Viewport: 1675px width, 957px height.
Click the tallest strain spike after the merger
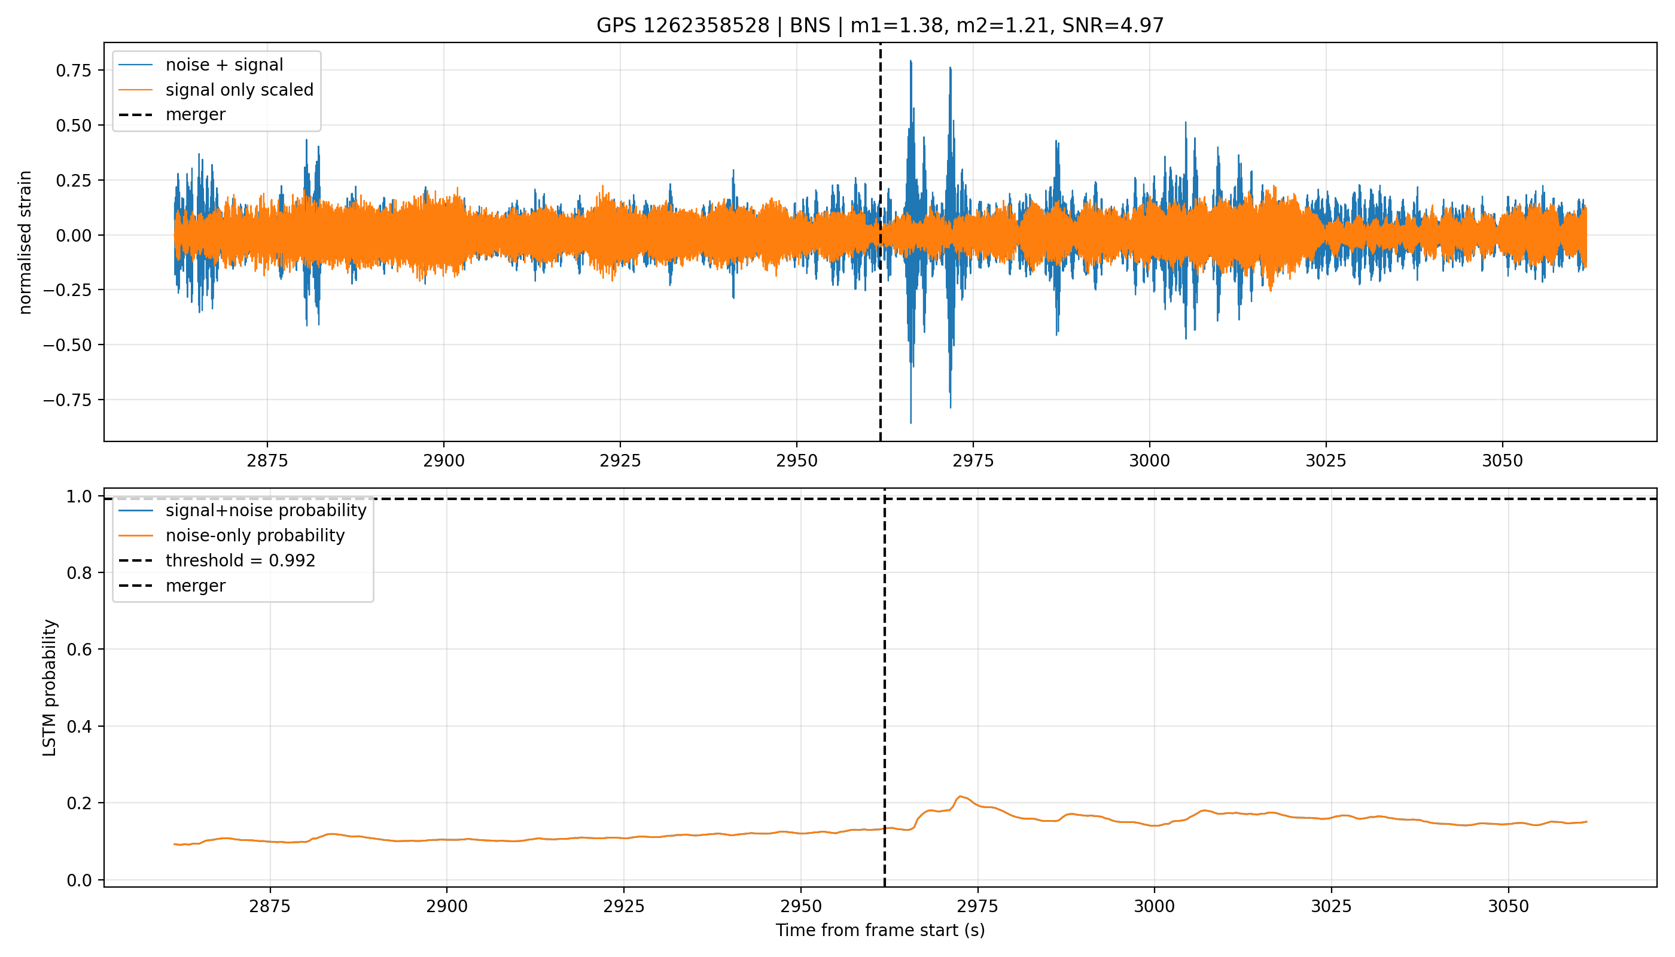pos(910,62)
